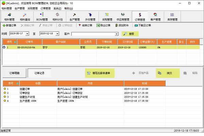
Task: Sort by 订单金额 column header
Action: click(x=147, y=41)
